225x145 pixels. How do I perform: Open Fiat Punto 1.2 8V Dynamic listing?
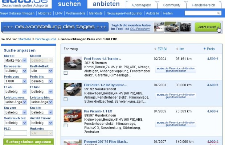[x=105, y=85]
